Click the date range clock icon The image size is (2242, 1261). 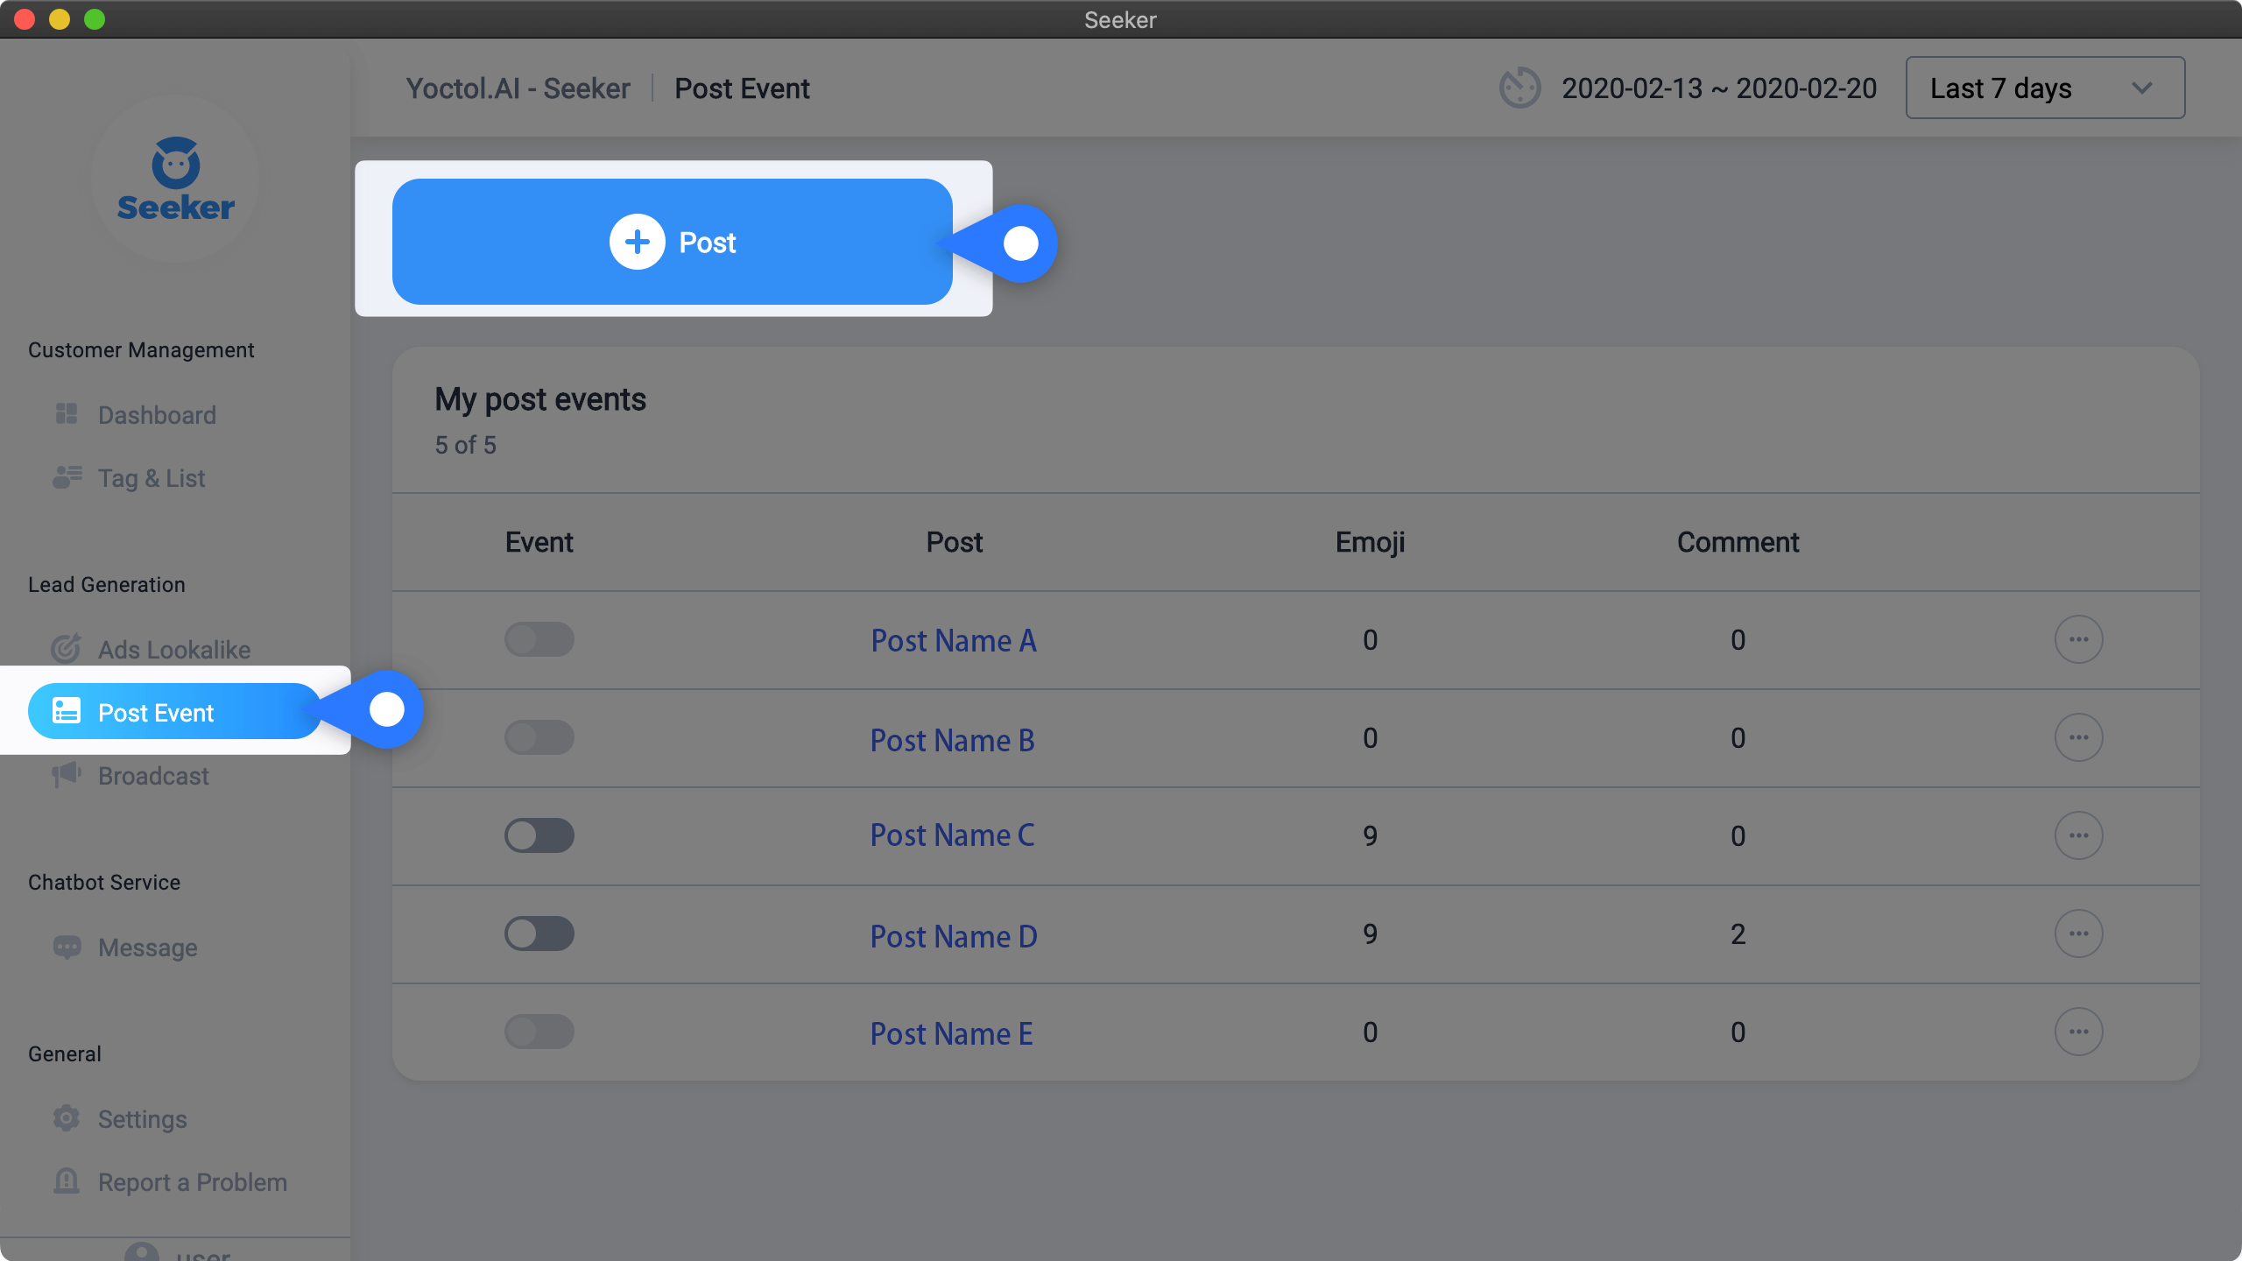(1519, 88)
